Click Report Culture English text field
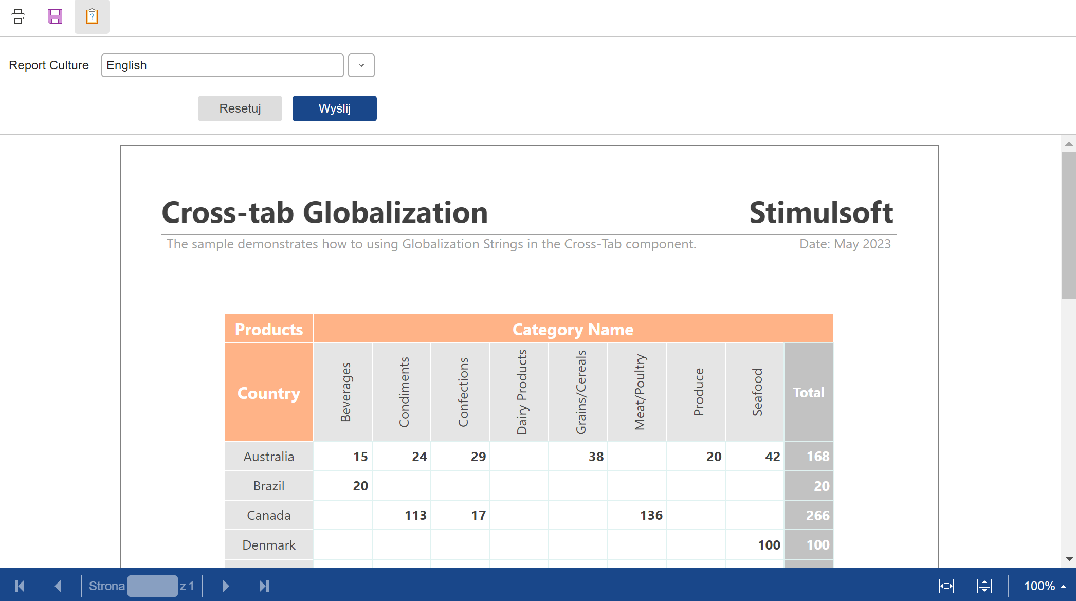Image resolution: width=1076 pixels, height=601 pixels. point(222,65)
